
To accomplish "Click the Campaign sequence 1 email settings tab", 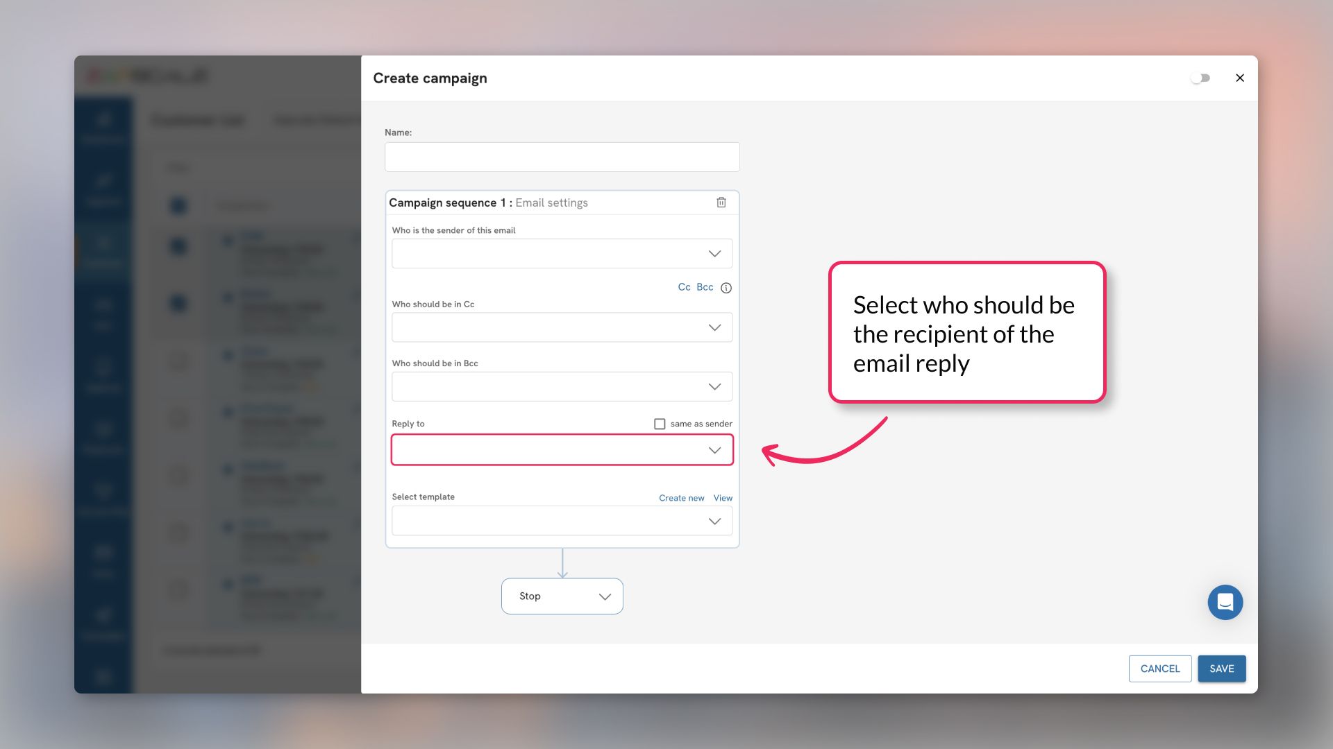I will [488, 202].
